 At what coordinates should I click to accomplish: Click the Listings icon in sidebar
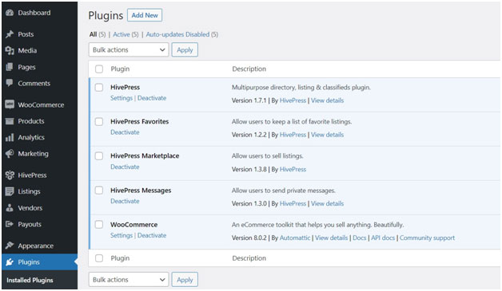(10, 191)
